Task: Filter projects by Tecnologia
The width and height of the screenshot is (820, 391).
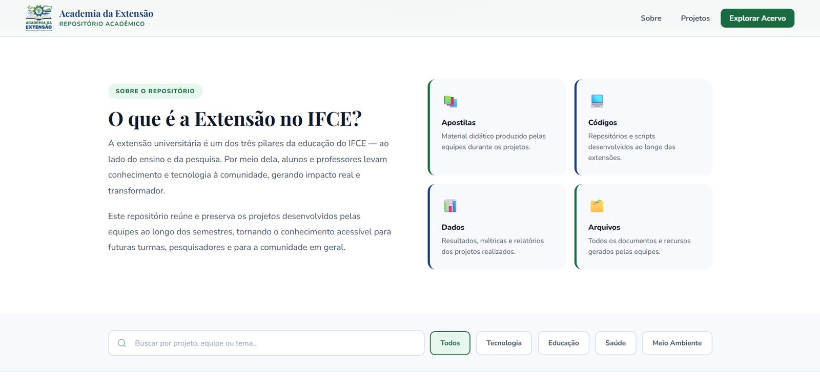Action: coord(504,343)
